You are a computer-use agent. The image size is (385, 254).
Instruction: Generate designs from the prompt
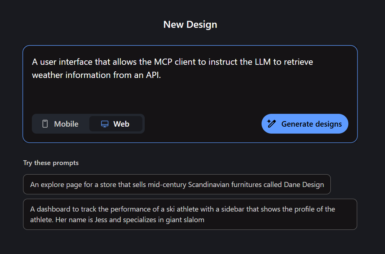tap(305, 124)
